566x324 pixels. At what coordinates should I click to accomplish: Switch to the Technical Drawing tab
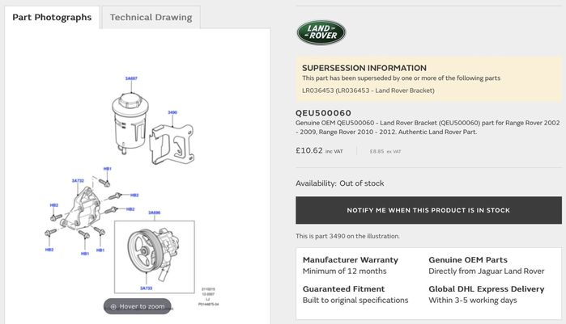pyautogui.click(x=151, y=17)
